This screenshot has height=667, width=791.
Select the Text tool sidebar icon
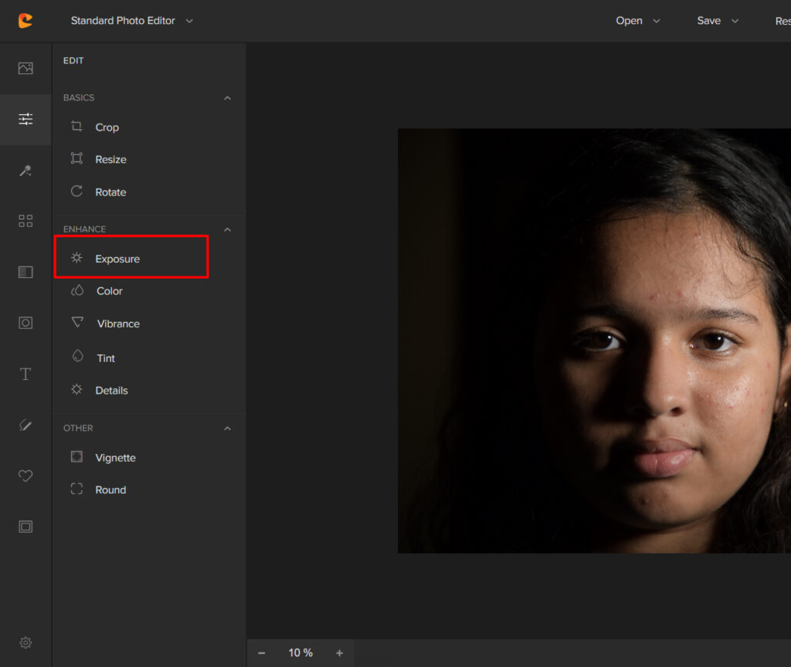[25, 374]
